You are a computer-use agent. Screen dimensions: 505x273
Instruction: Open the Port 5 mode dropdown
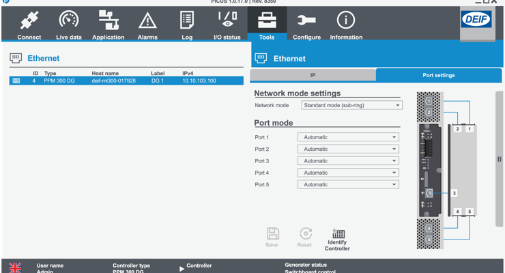point(348,185)
